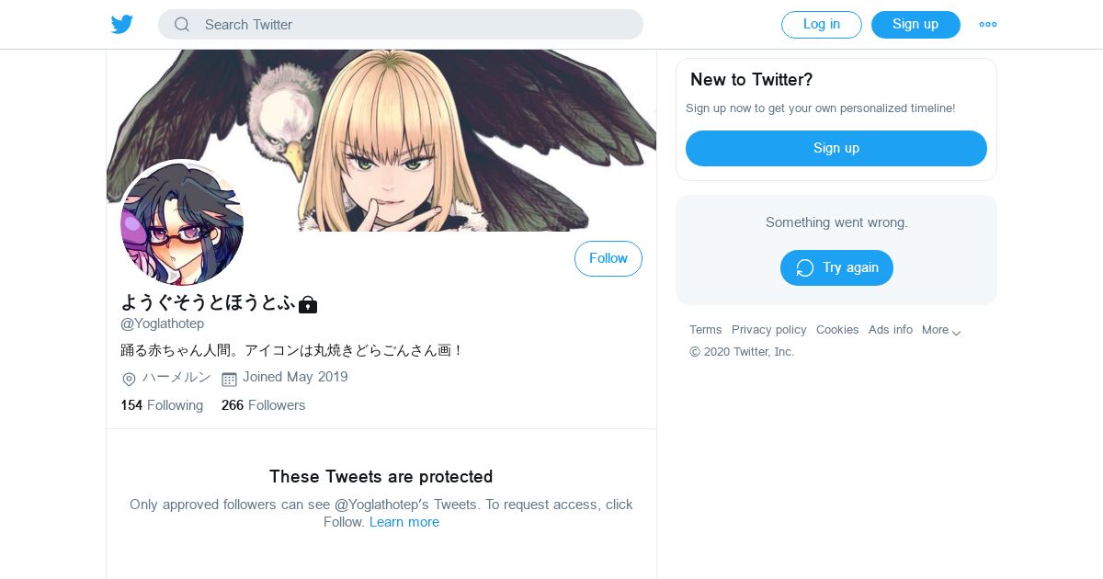Screen dimensions: 1103x579
Task: Click the search magnifier icon
Action: pyautogui.click(x=182, y=25)
